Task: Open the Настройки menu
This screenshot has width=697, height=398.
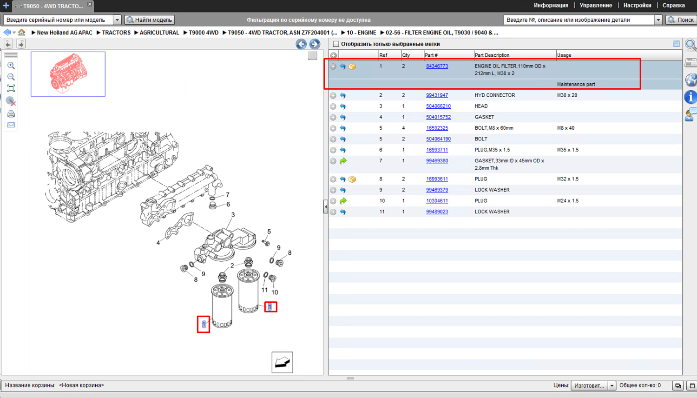Action: 637,6
